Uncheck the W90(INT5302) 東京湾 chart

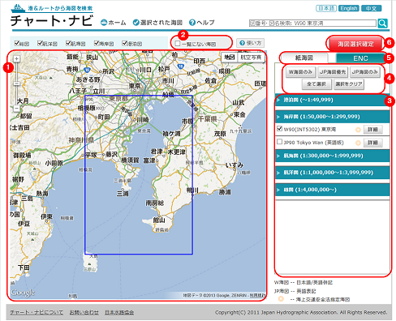coord(279,128)
